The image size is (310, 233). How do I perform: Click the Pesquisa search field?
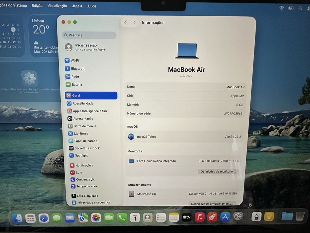tap(89, 35)
